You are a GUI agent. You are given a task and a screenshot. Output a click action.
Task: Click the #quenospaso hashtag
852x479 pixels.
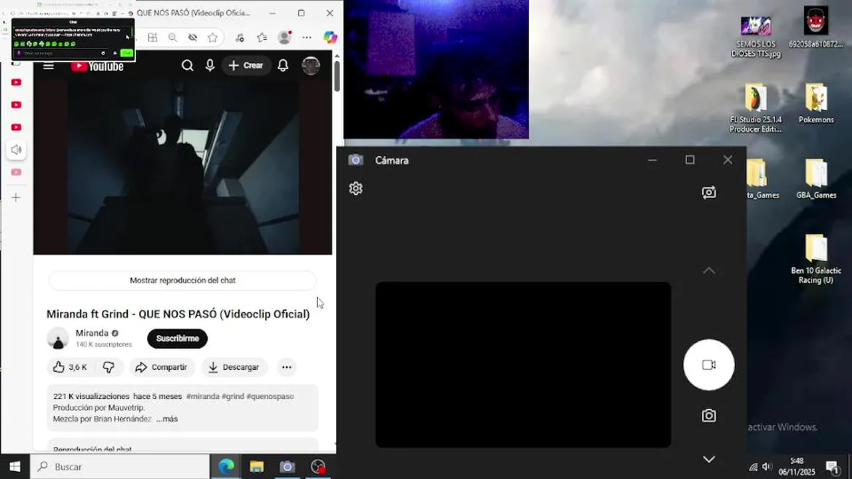270,397
